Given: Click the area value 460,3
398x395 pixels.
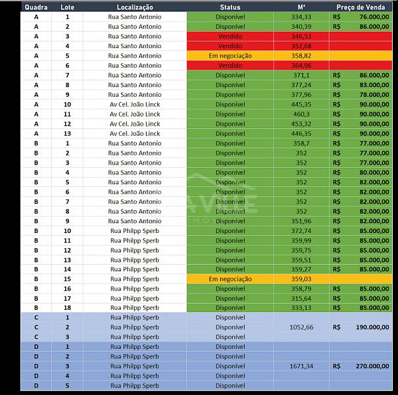Looking at the screenshot, I should (x=301, y=114).
